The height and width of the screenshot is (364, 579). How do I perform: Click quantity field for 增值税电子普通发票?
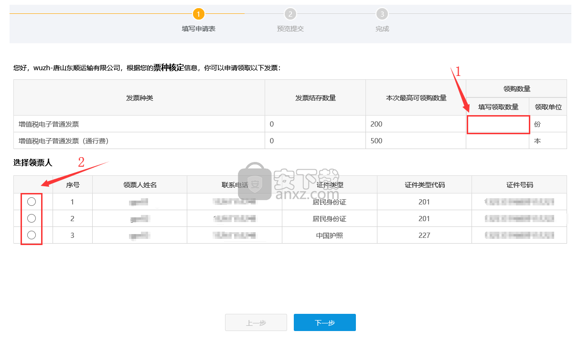click(x=498, y=124)
